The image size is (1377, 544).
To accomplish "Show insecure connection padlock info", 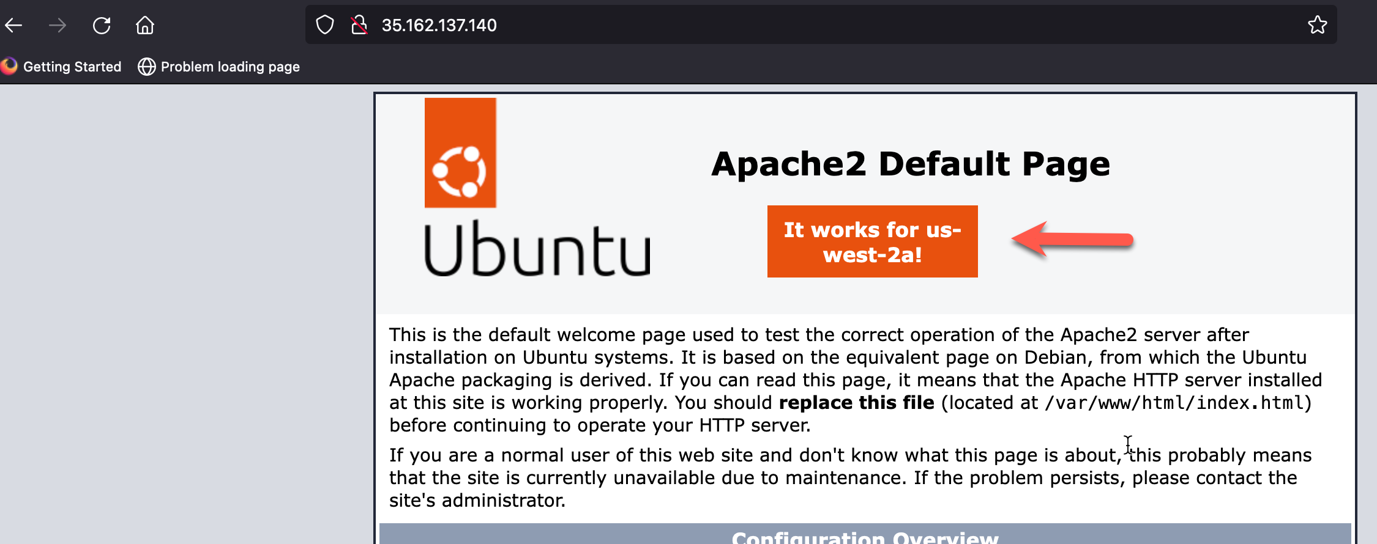I will pos(359,25).
